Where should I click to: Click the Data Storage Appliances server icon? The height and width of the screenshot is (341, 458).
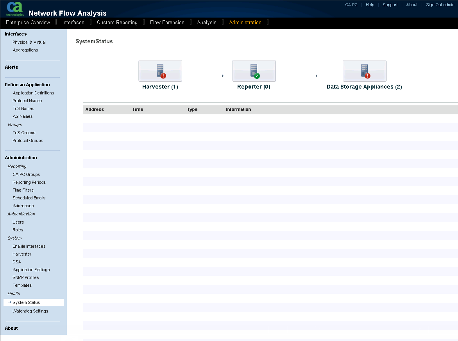[x=364, y=71]
